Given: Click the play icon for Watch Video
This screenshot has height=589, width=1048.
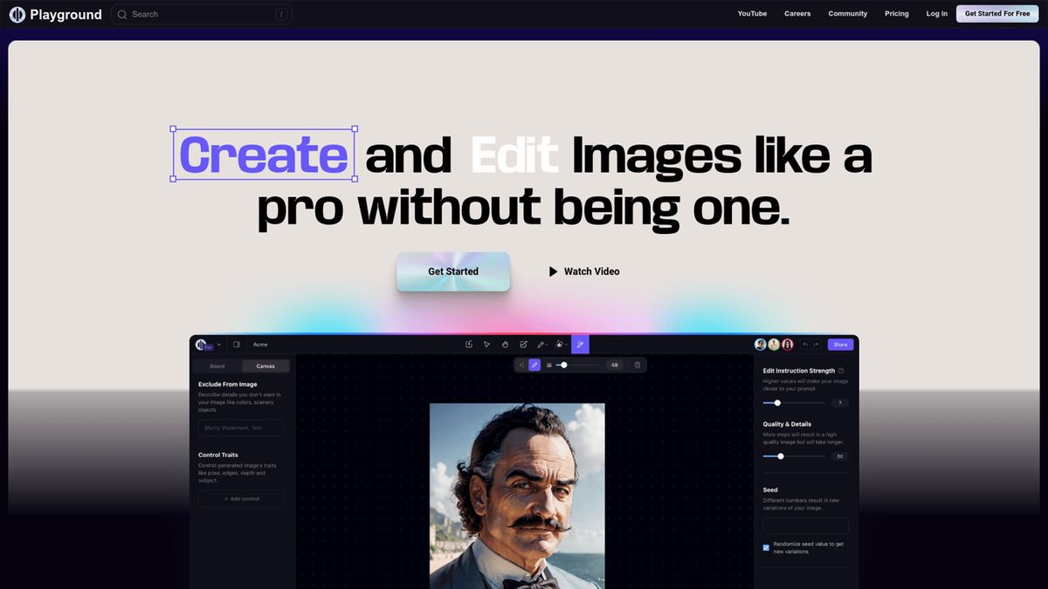Looking at the screenshot, I should point(553,271).
